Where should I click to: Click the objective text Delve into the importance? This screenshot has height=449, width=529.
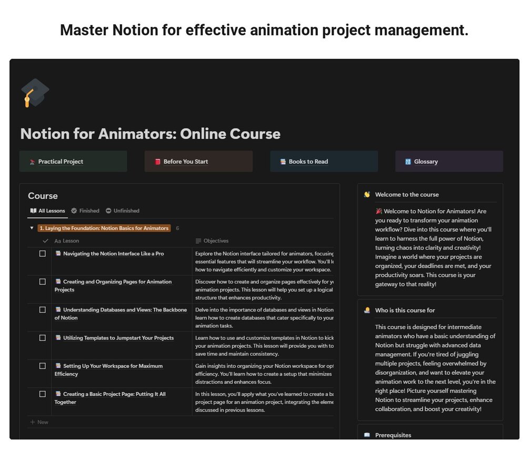click(264, 318)
